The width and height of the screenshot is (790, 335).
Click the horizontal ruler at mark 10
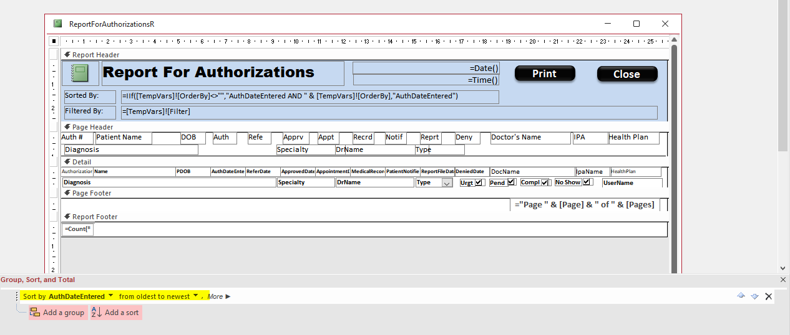pos(295,42)
